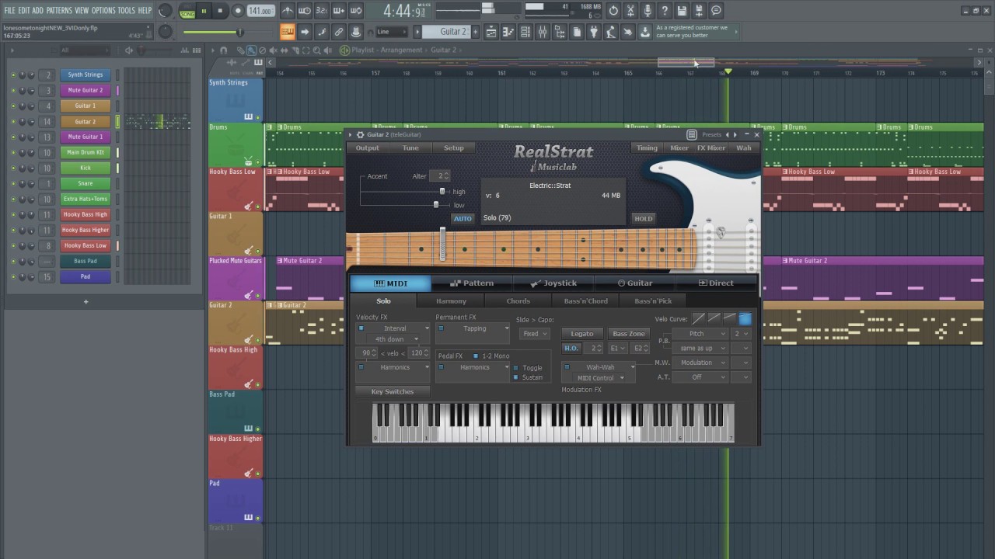The image size is (995, 559).
Task: Open the OPTIONS menu
Action: pos(103,10)
